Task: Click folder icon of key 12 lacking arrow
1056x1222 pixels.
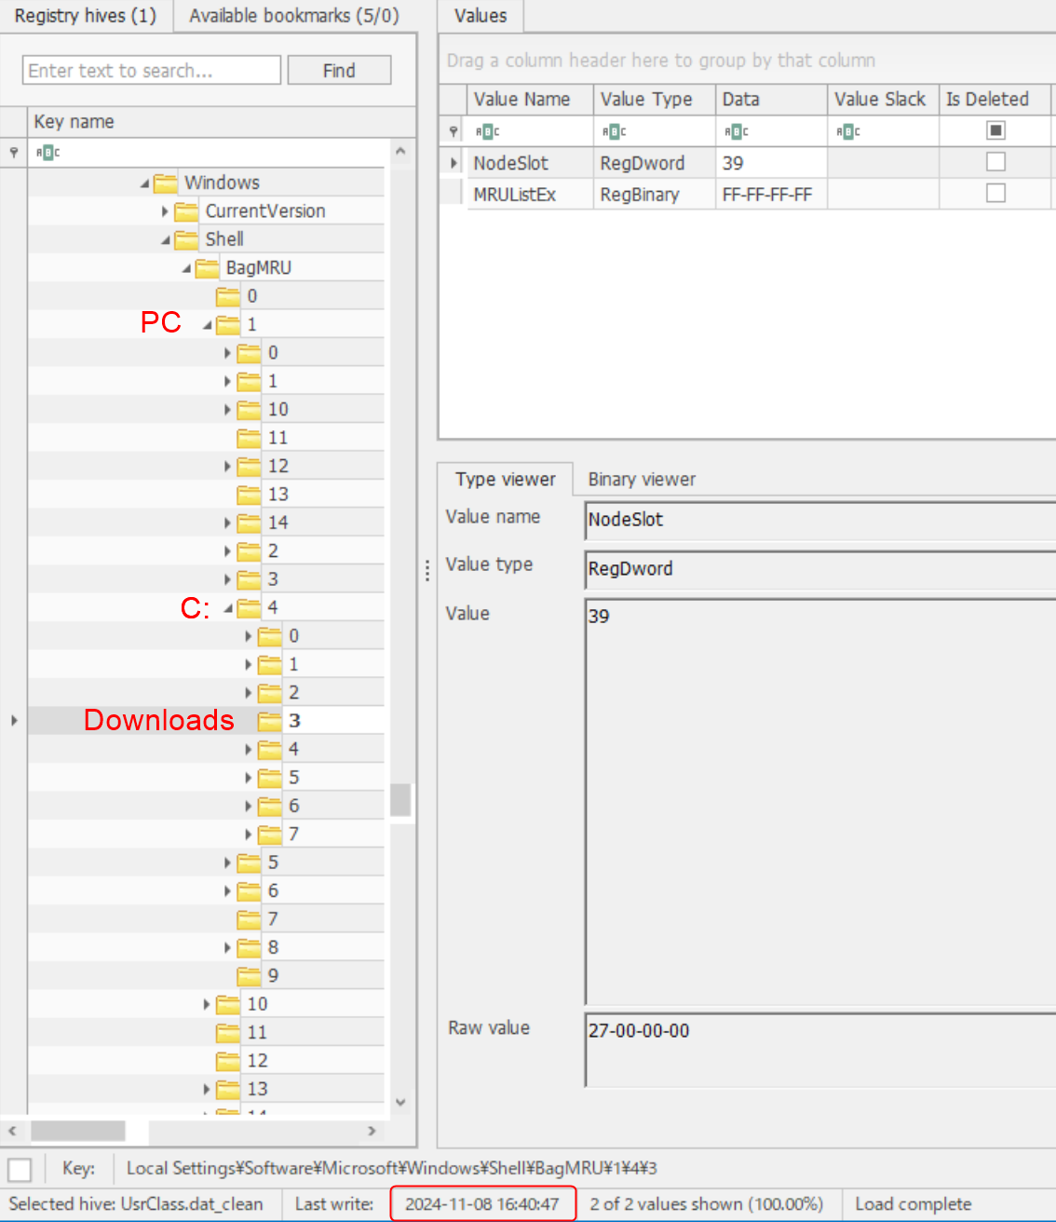Action: click(228, 1061)
